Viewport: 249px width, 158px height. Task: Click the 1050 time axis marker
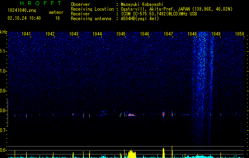click(x=239, y=34)
